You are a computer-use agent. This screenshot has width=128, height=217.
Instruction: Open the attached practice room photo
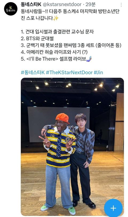coord(72,147)
